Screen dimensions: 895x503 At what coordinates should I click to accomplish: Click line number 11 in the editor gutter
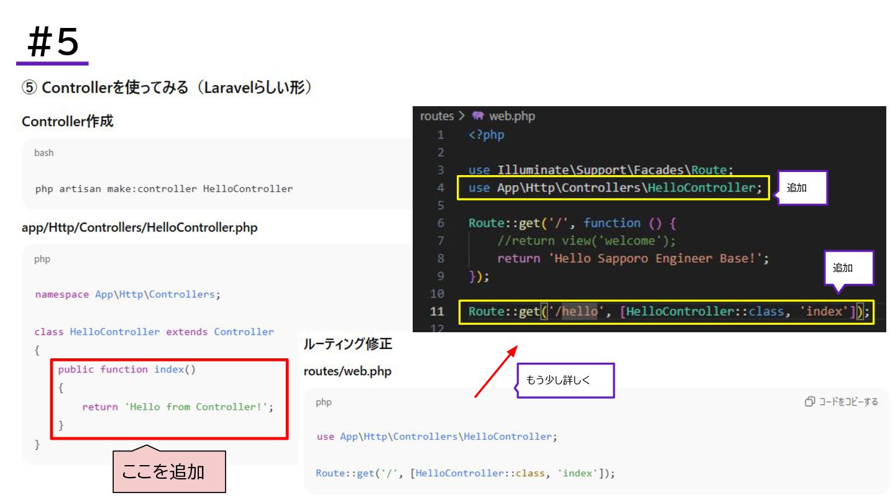437,311
